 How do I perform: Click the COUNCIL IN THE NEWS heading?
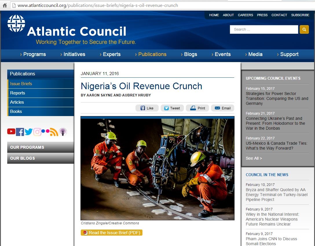267,175
